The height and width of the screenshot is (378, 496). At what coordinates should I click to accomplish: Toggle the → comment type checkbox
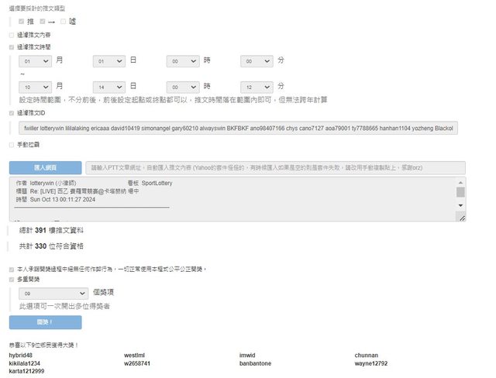pos(43,20)
